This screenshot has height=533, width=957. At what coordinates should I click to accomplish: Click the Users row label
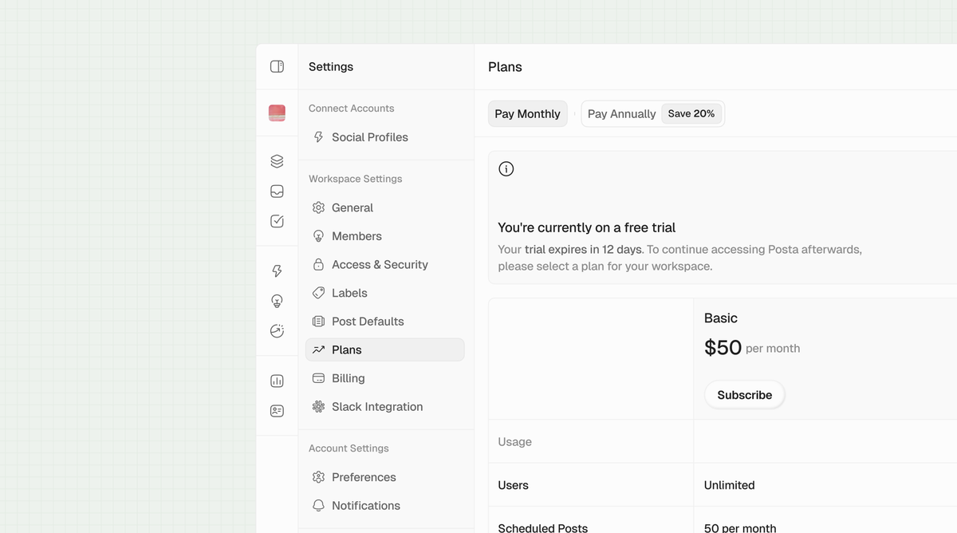[514, 485]
